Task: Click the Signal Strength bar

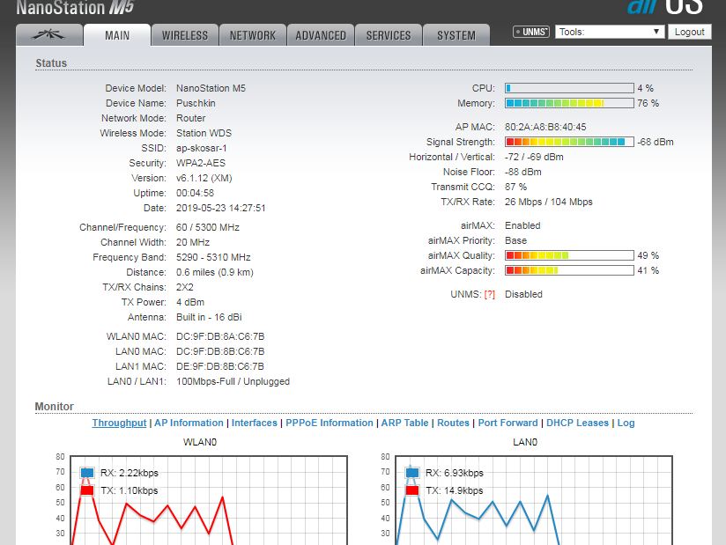Action: (569, 142)
